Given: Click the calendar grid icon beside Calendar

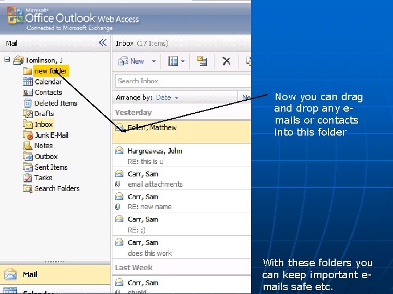Looking at the screenshot, I should coord(28,82).
